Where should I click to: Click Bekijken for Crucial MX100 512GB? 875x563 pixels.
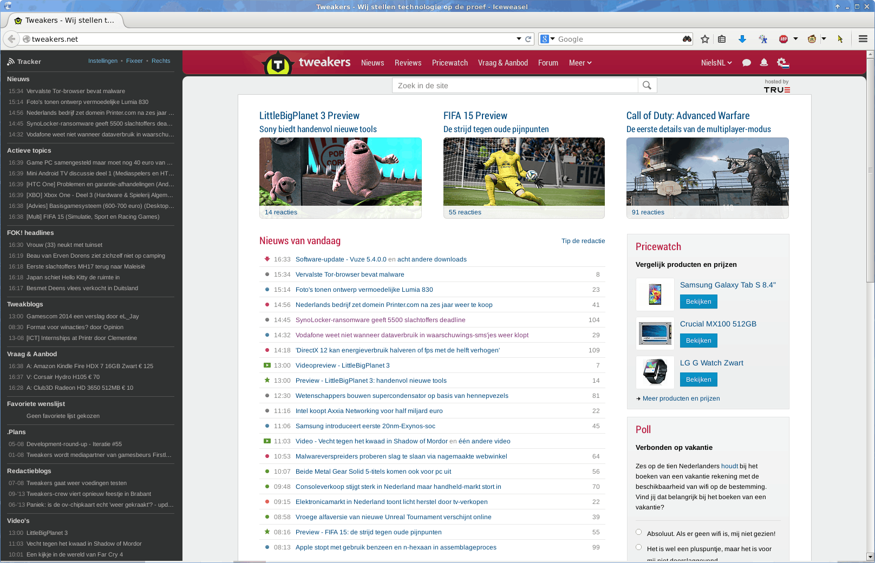click(698, 341)
